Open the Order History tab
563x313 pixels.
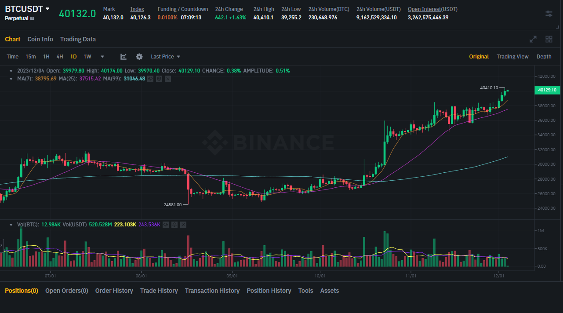point(114,291)
